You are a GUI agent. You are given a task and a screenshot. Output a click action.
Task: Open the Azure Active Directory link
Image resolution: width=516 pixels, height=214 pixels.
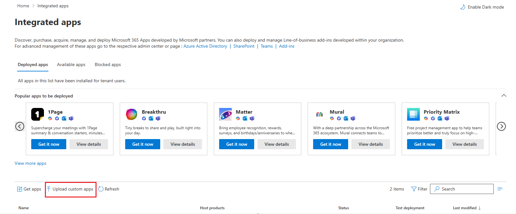pyautogui.click(x=205, y=46)
